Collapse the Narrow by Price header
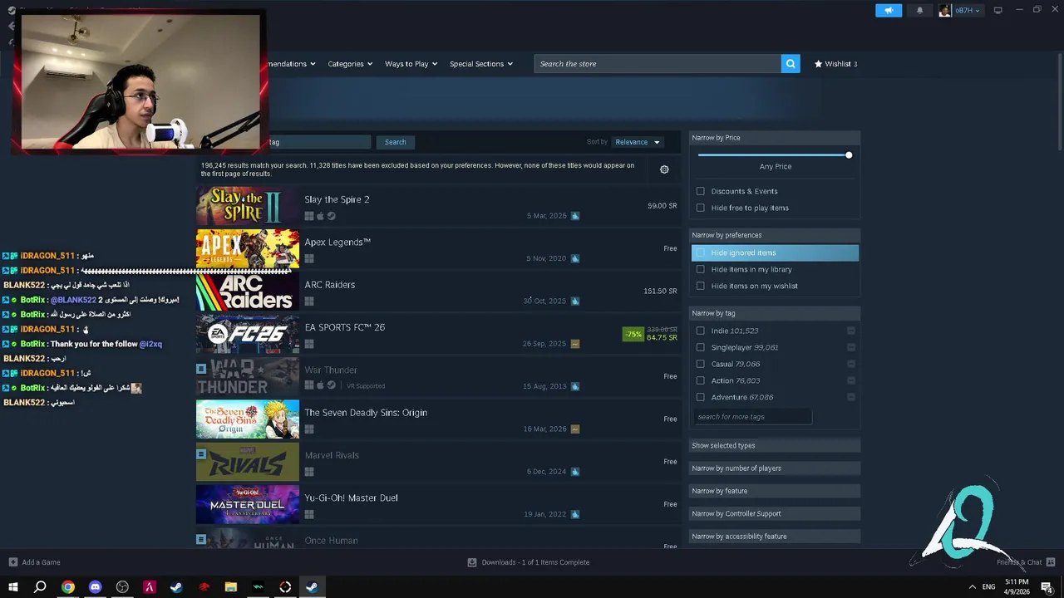 tap(775, 138)
